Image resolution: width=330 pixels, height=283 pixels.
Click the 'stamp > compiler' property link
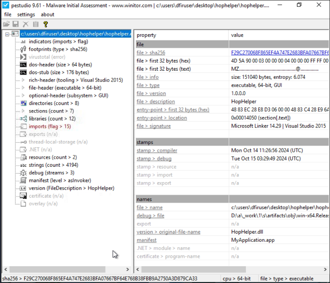point(157,151)
